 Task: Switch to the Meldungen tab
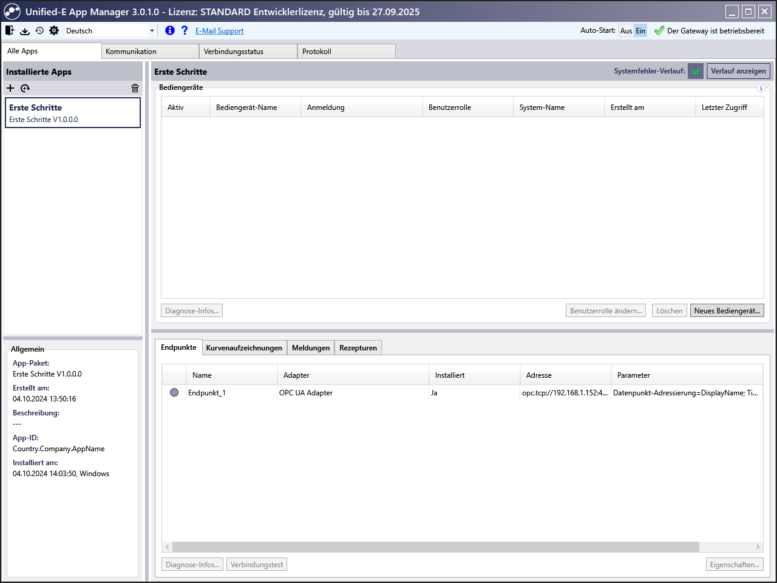(x=311, y=347)
